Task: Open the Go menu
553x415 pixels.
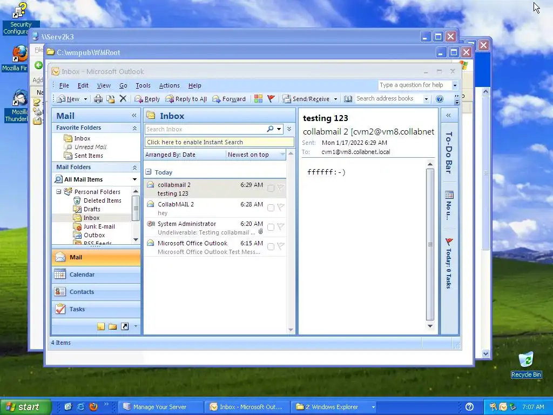Action: pos(123,85)
